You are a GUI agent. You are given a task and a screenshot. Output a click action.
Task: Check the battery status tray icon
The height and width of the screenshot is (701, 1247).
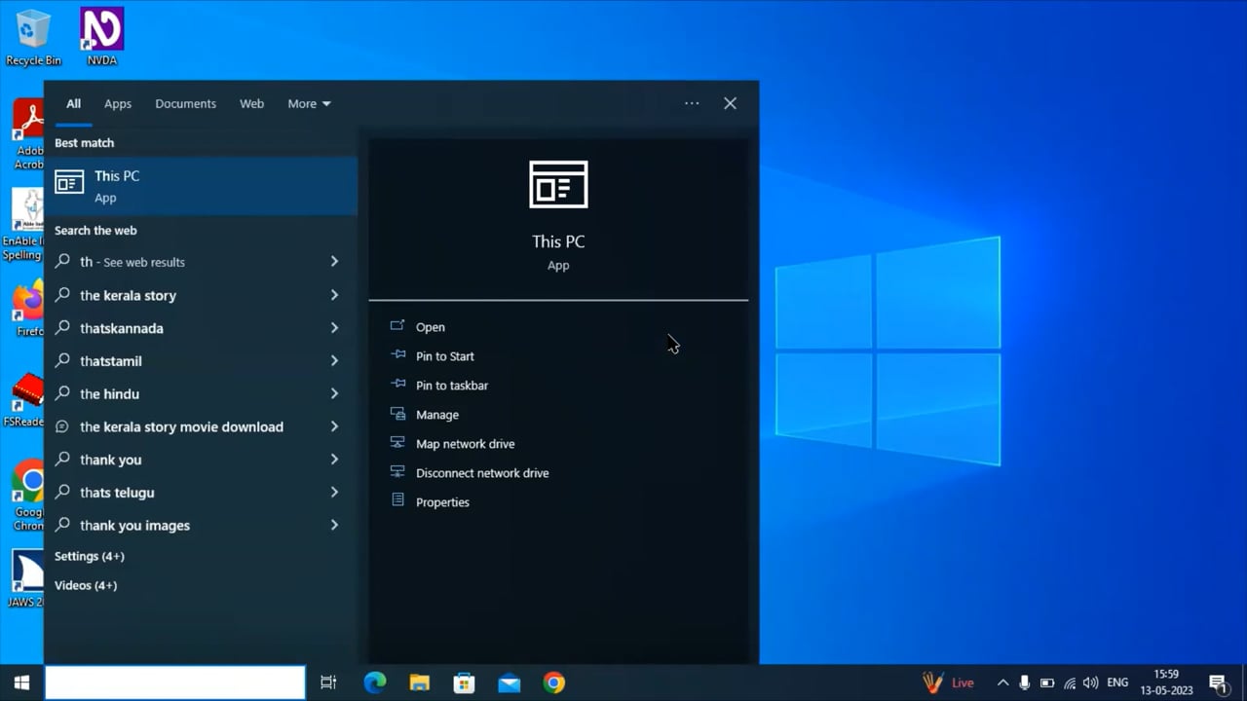(x=1047, y=683)
